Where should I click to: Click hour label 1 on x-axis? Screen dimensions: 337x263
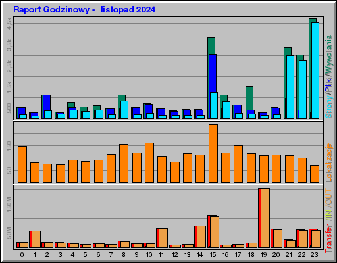coord(35,255)
